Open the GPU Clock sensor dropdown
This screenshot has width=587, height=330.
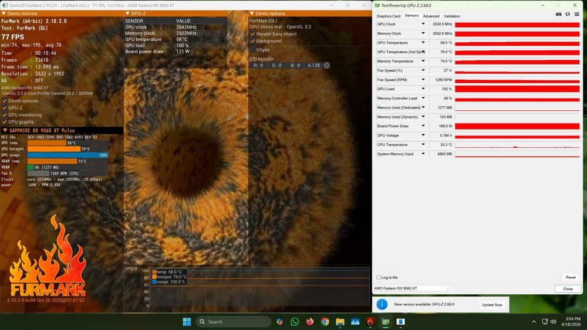click(x=423, y=24)
